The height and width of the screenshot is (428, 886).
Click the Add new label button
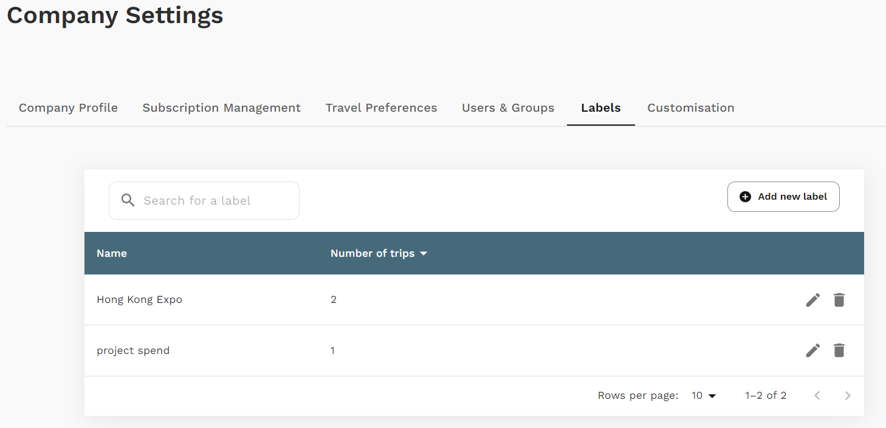[x=783, y=197]
